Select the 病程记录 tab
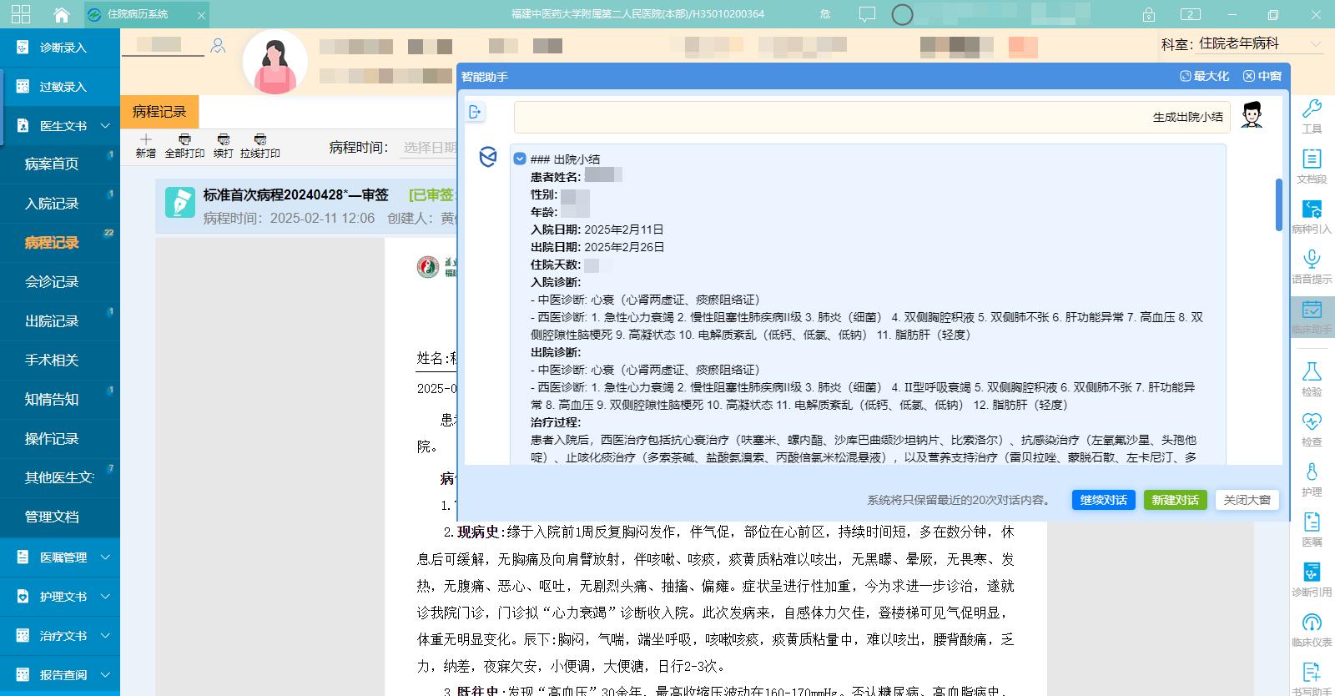The height and width of the screenshot is (696, 1335). click(x=159, y=112)
